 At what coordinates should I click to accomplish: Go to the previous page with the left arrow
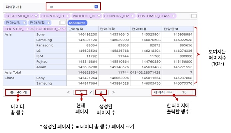tap(68, 92)
